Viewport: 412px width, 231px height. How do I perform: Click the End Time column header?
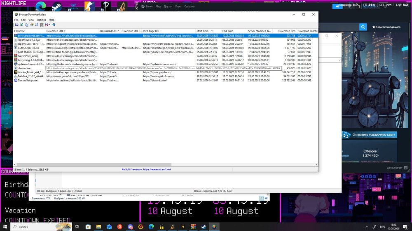[x=234, y=31]
